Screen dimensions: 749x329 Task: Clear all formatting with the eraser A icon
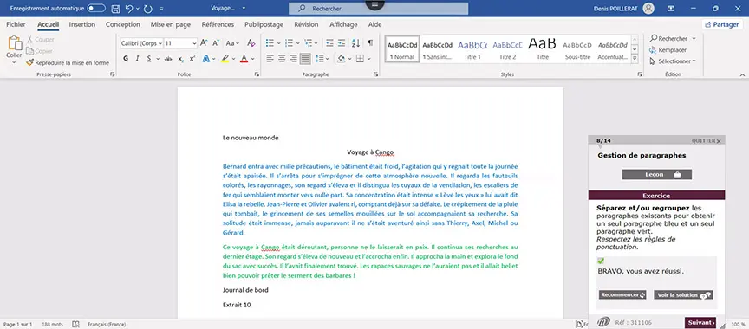pos(251,43)
